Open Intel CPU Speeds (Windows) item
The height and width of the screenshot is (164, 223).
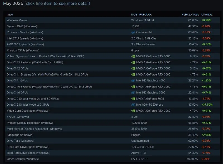(112, 38)
